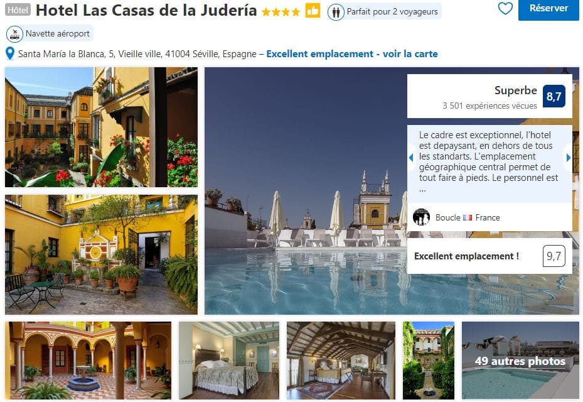This screenshot has height=402, width=583.
Task: Click the airport shuttle bus icon
Action: 15,34
